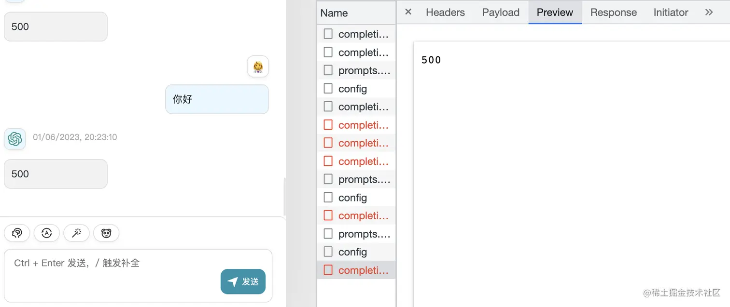Click the circular A auto icon button
This screenshot has height=307, width=730.
[47, 233]
